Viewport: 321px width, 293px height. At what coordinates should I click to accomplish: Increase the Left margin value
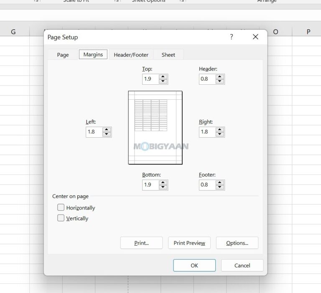107,130
